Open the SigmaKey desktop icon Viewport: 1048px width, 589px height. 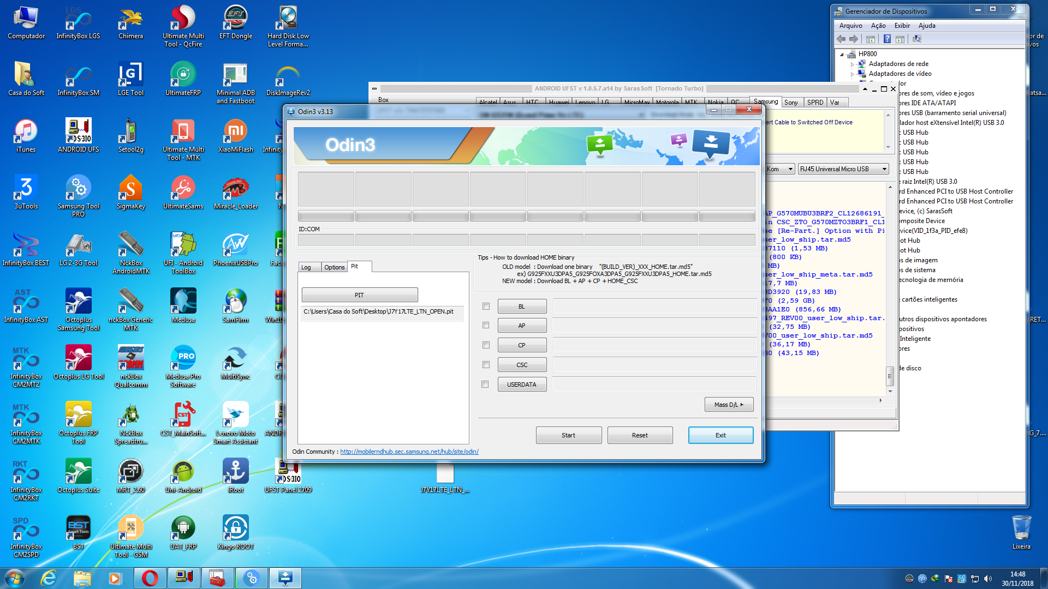pos(131,193)
